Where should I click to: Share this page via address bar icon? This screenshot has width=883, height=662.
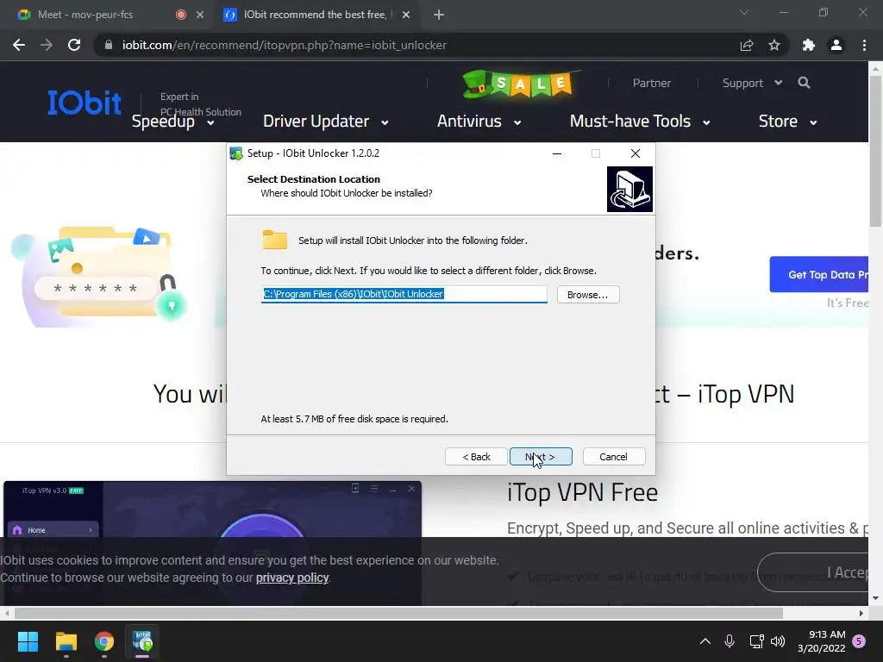tap(747, 45)
